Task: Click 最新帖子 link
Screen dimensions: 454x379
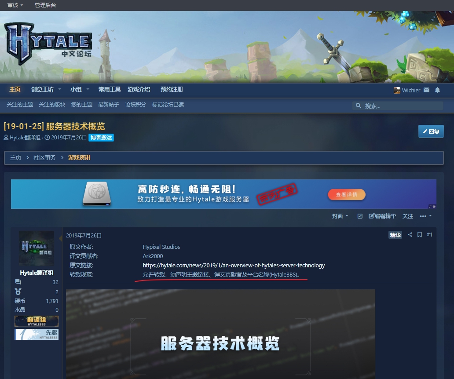Action: click(109, 105)
